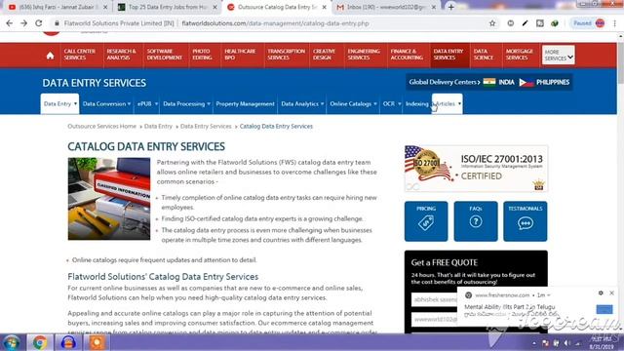
Task: Click the email field in quote form
Action: (434, 319)
